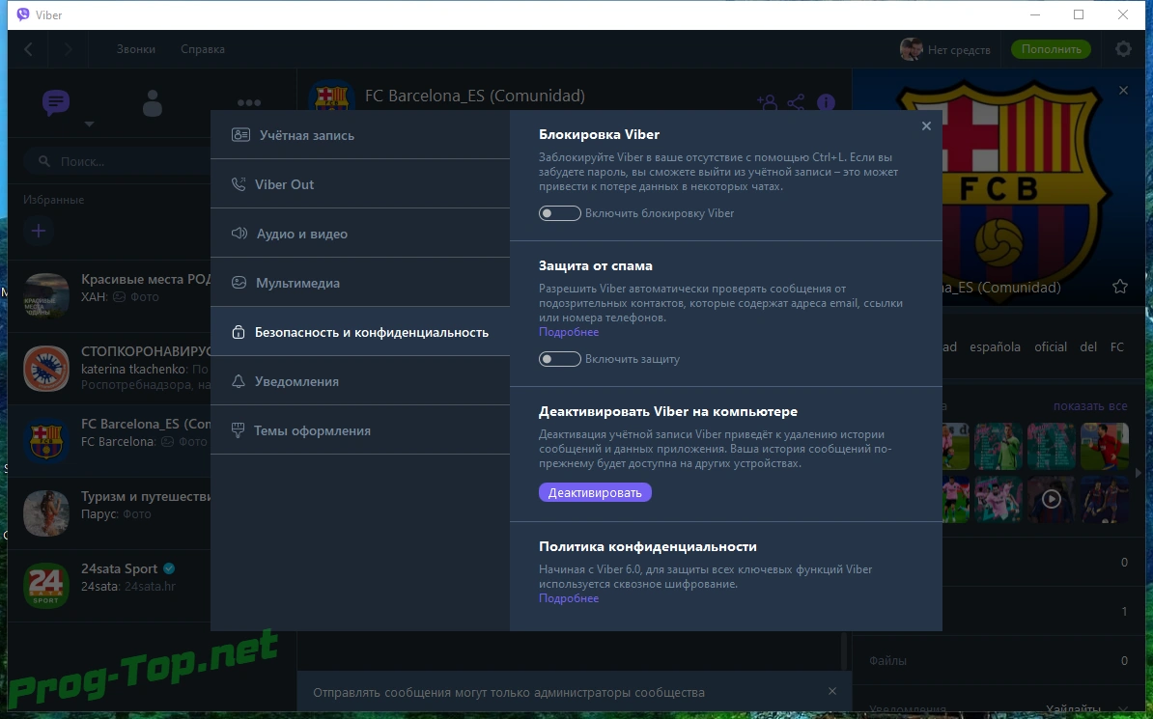Toggle Включить защиту spam switch
Viewport: 1153px width, 719px height.
pos(559,359)
